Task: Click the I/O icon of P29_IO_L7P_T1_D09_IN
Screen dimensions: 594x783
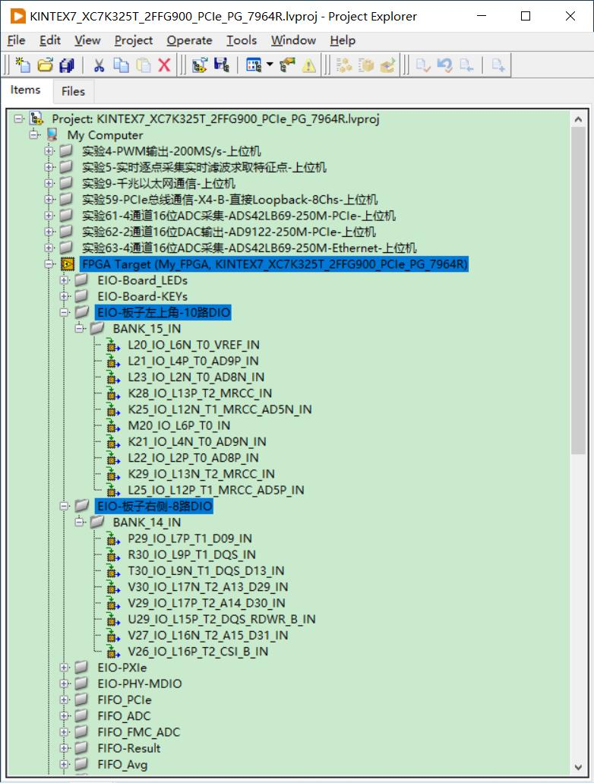Action: (113, 538)
